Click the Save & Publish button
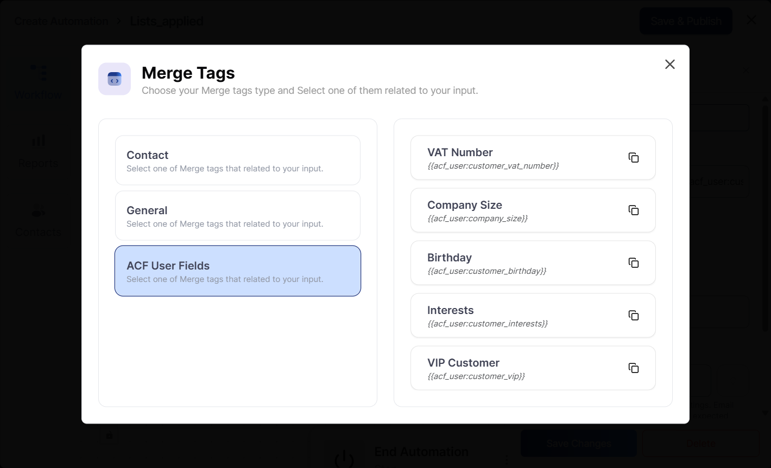This screenshot has height=468, width=771. tap(685, 21)
